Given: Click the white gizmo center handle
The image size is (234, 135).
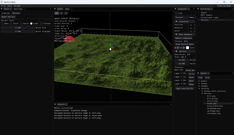Looking at the screenshot, I should pyautogui.click(x=110, y=49).
